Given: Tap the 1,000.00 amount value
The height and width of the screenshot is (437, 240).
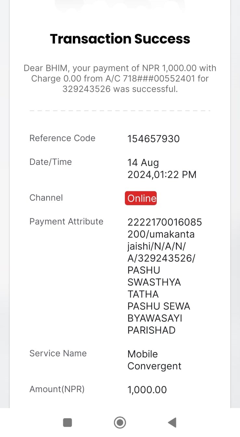Looking at the screenshot, I should pyautogui.click(x=147, y=390).
